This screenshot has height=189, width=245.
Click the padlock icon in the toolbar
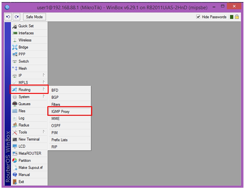237,17
